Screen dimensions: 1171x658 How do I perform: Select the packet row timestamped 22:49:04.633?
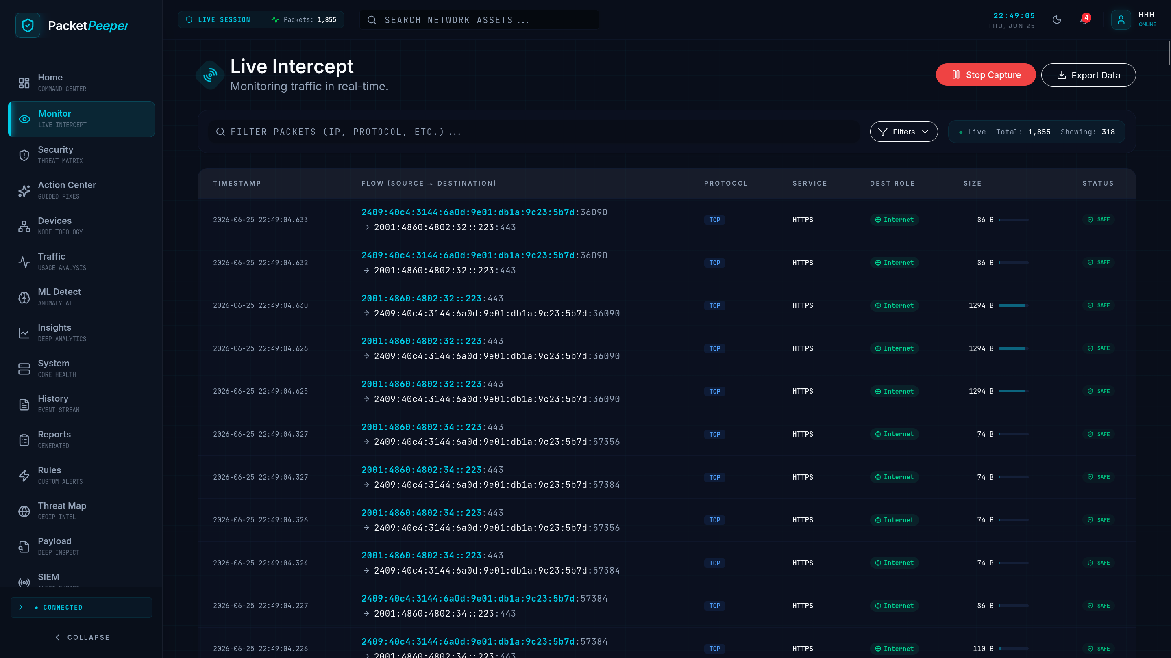click(666, 220)
